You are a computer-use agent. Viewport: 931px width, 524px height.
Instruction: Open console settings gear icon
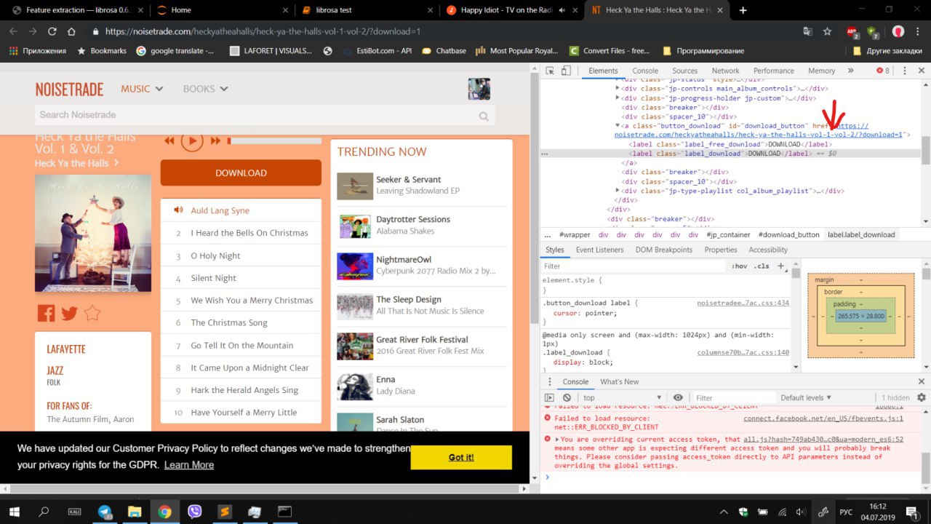[922, 397]
